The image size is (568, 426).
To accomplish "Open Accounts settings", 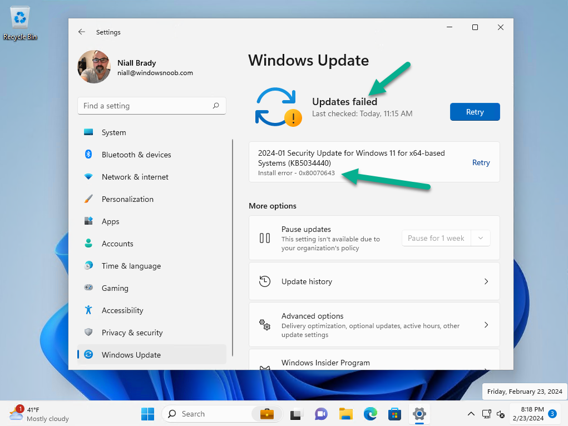I will [x=151, y=244].
